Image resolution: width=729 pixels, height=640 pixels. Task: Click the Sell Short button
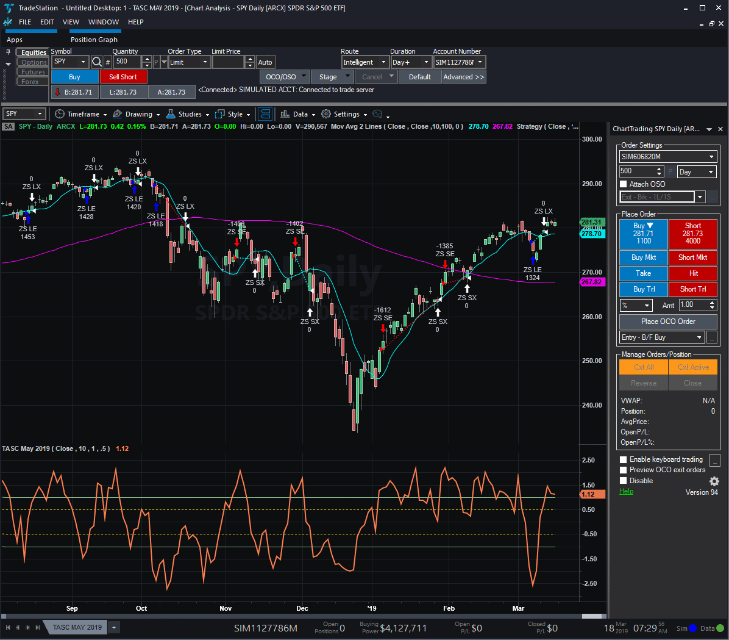124,76
